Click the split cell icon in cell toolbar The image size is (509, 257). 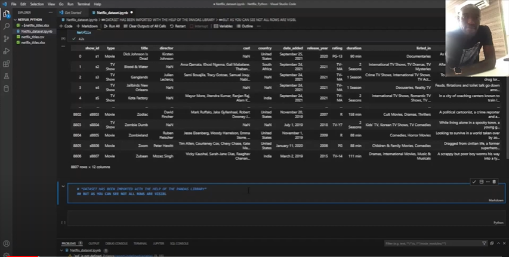[481, 182]
